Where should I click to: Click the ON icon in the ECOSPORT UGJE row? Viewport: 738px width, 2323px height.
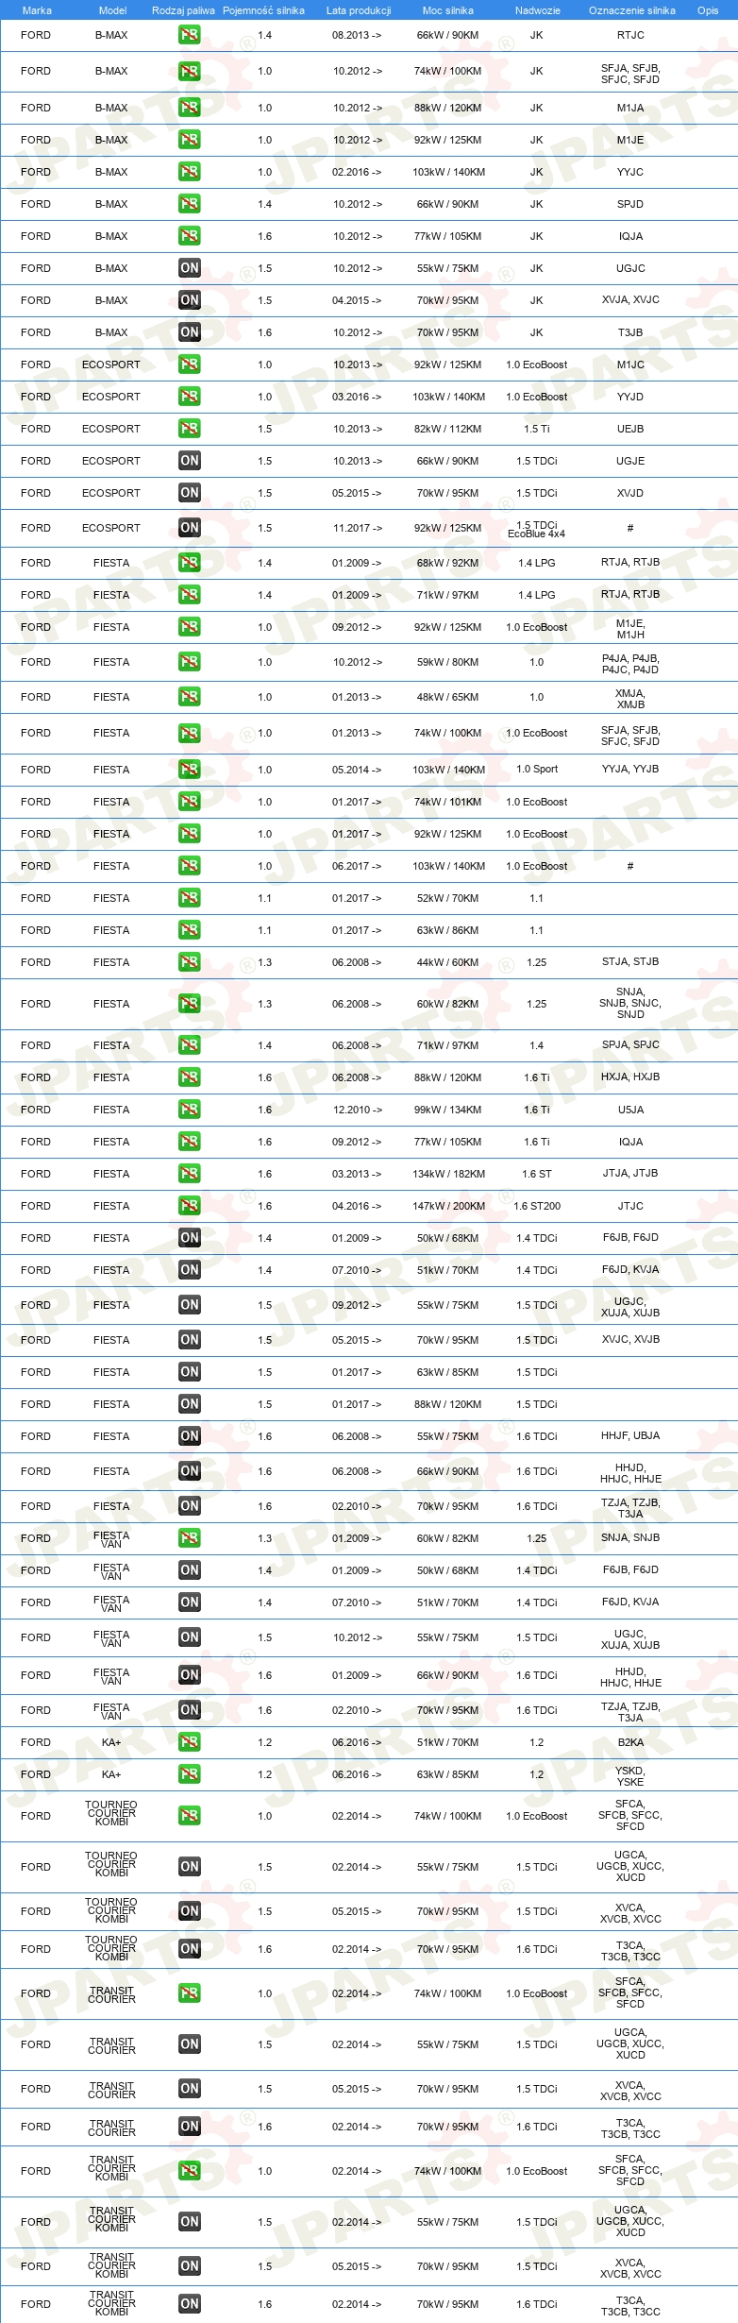189,461
